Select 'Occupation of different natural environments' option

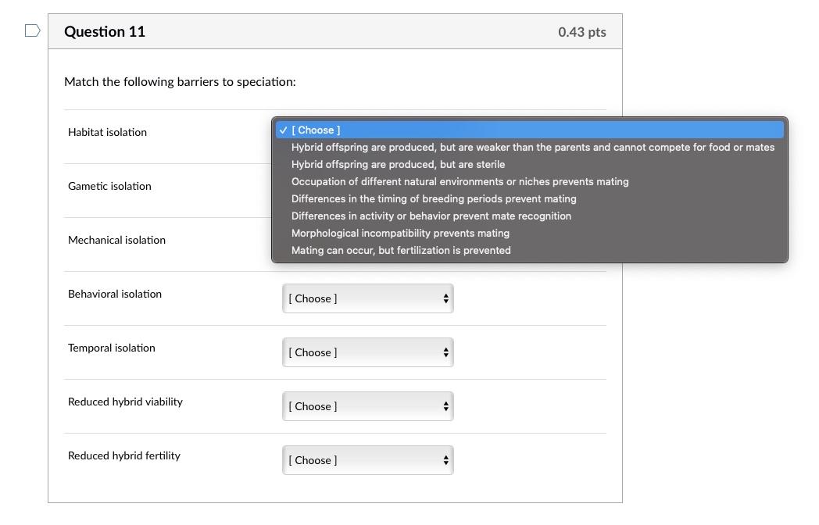click(x=530, y=182)
